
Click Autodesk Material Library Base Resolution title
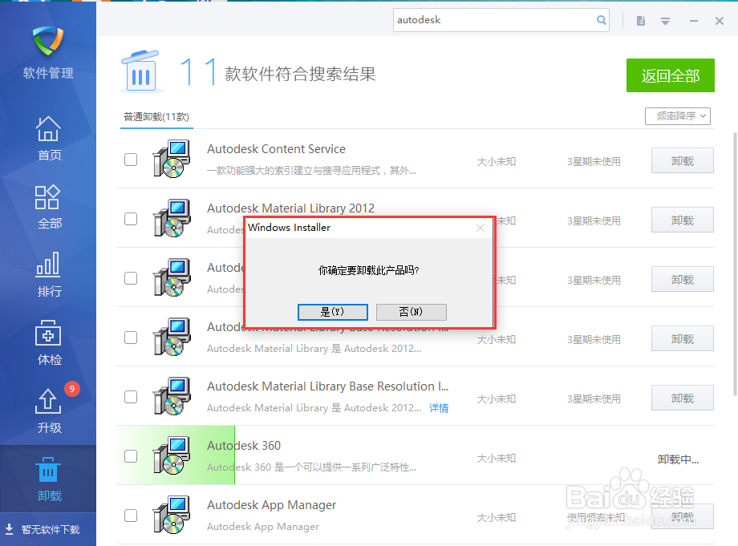(328, 386)
